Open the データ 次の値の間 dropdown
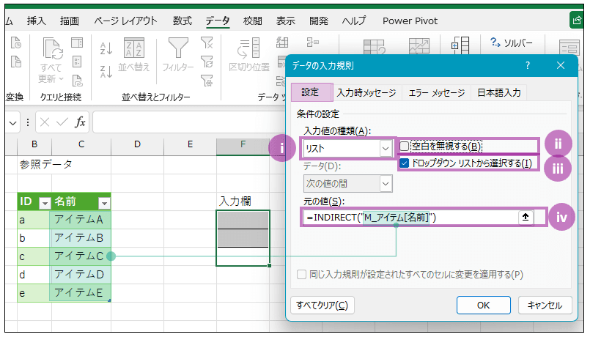 tap(386, 184)
